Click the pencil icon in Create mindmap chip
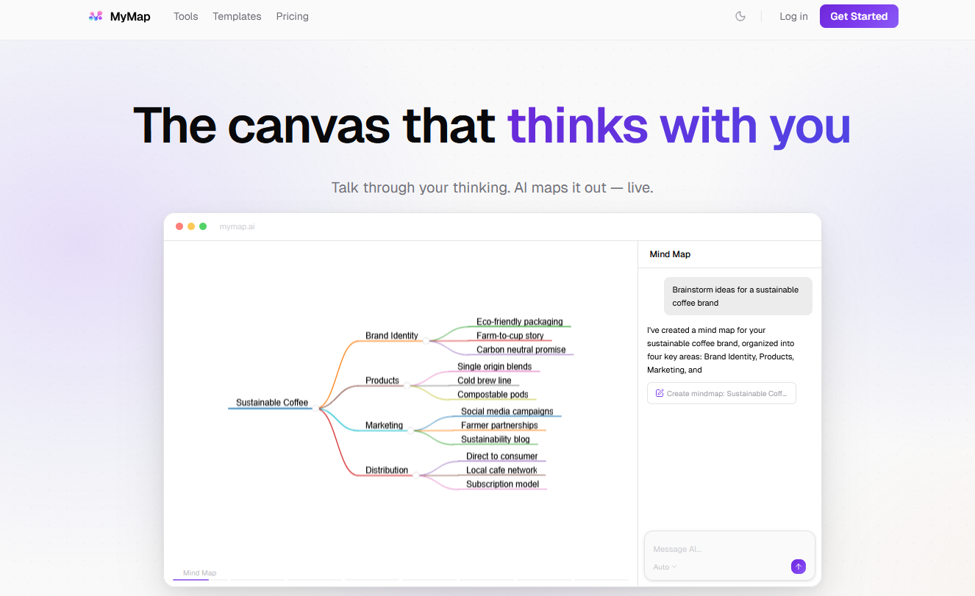The height and width of the screenshot is (596, 975). (x=660, y=393)
